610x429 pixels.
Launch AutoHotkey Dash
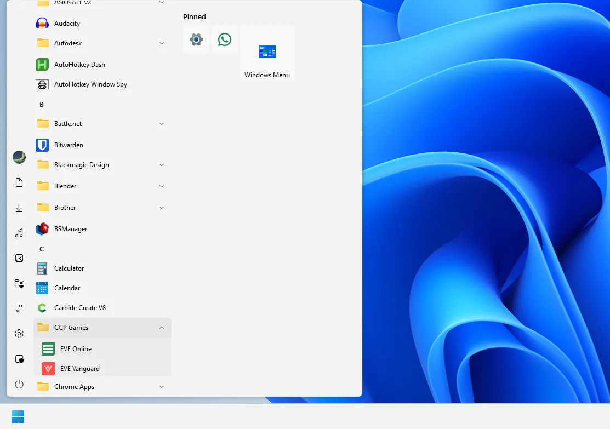pyautogui.click(x=79, y=65)
